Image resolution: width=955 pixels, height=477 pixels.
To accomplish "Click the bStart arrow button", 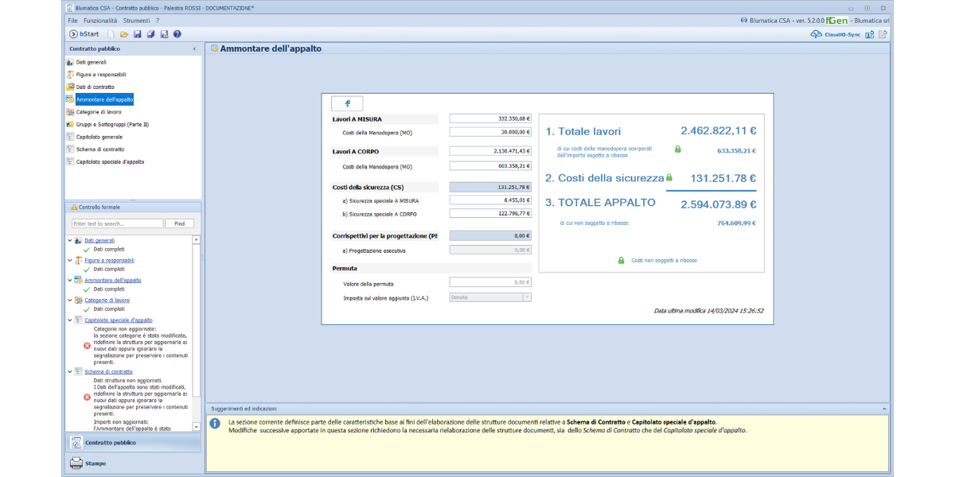I will (74, 34).
